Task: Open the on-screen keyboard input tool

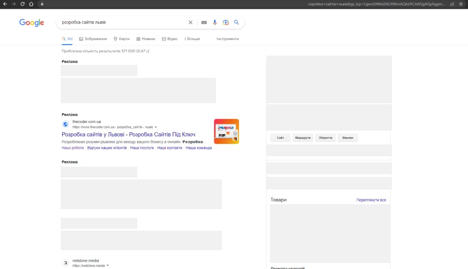Action: [x=204, y=23]
